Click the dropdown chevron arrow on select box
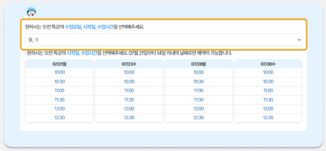Image resolution: width=326 pixels, height=151 pixels. [x=299, y=40]
